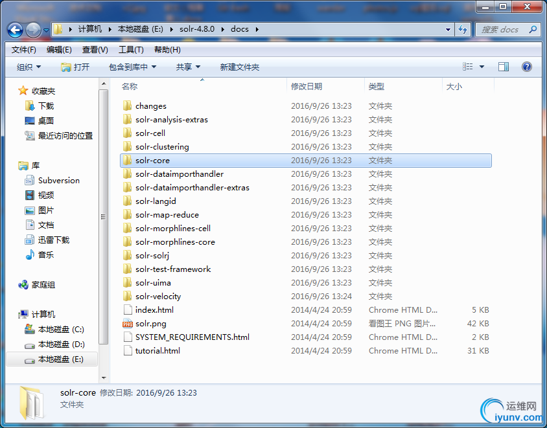Open the 编辑(E) menu
547x428 pixels.
click(59, 50)
